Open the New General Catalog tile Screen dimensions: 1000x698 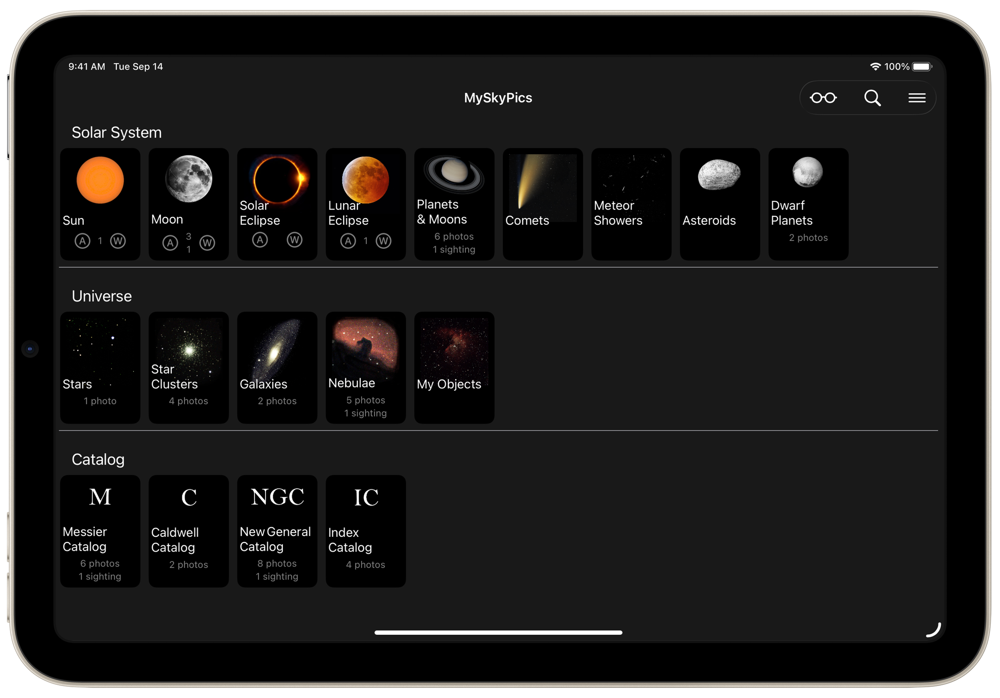point(277,531)
